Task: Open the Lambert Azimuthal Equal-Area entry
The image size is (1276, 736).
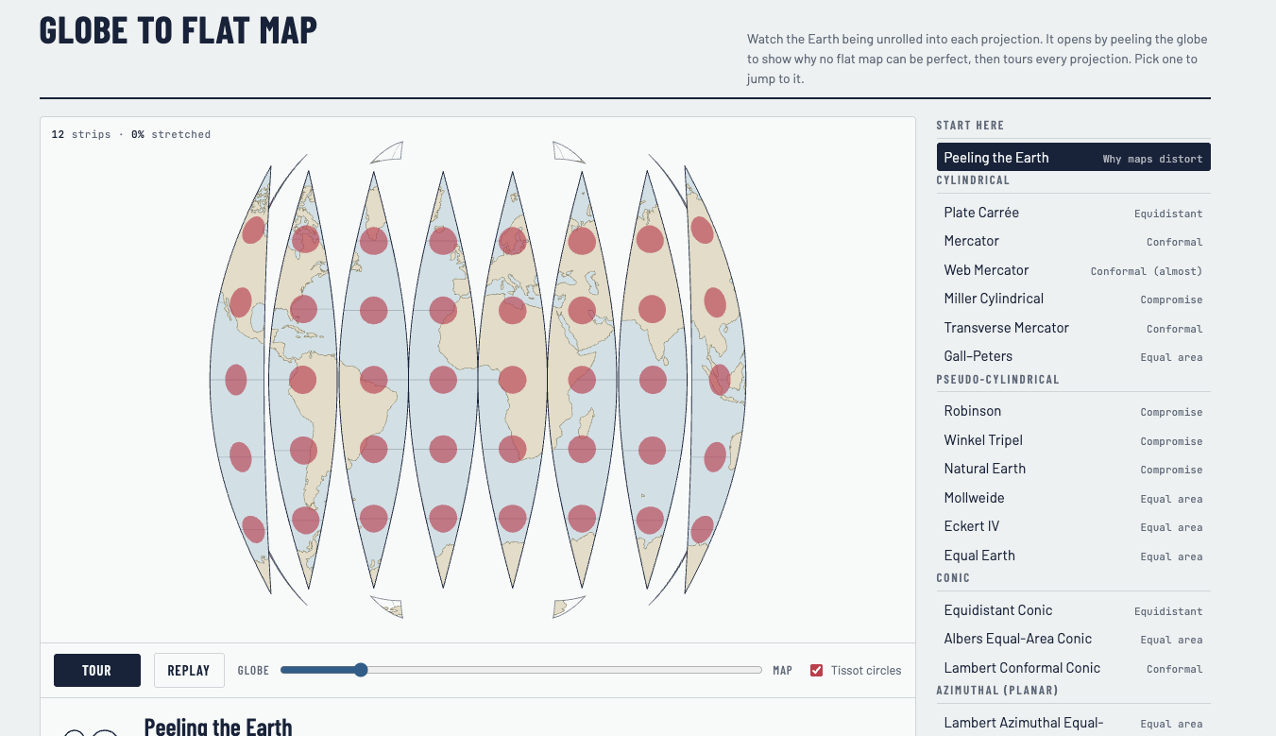Action: pyautogui.click(x=1073, y=723)
